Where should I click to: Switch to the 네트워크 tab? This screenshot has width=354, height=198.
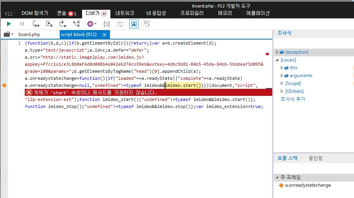pyautogui.click(x=125, y=13)
